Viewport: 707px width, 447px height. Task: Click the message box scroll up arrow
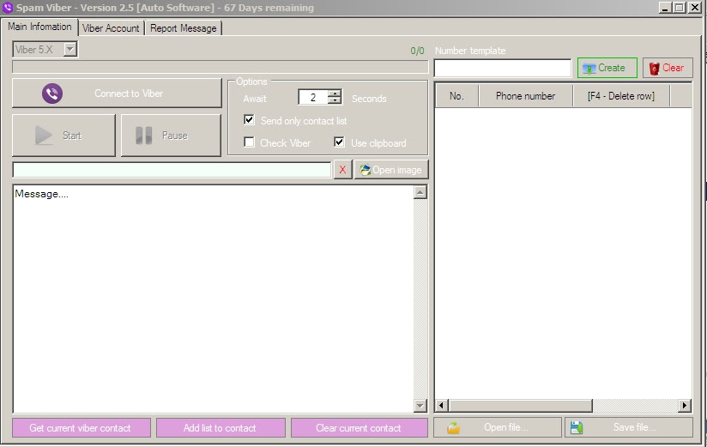click(420, 192)
